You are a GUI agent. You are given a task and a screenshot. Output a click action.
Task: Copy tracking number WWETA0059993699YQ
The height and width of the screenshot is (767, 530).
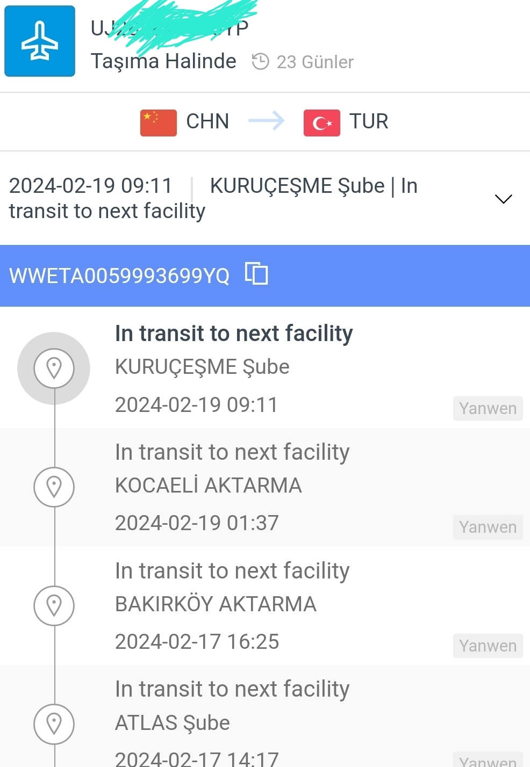[x=256, y=273]
